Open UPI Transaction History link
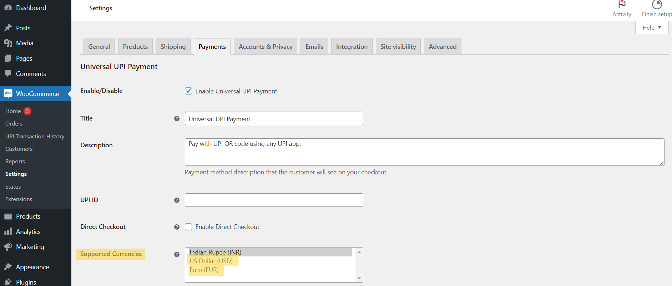672x286 pixels. (x=35, y=137)
